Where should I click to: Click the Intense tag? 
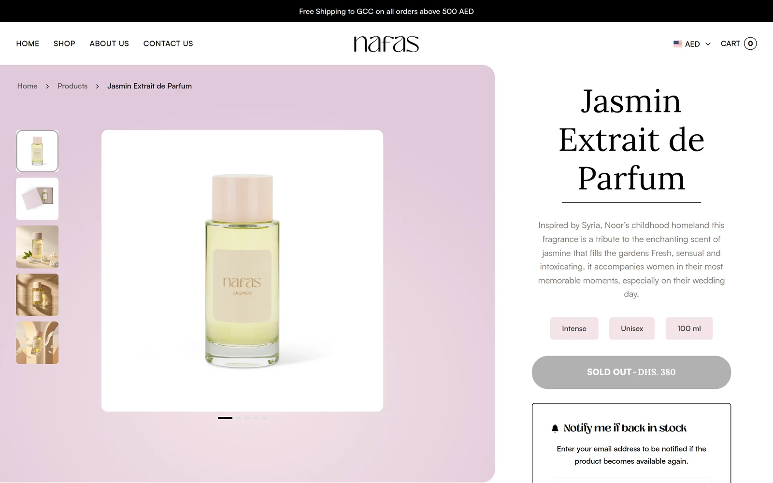[574, 328]
